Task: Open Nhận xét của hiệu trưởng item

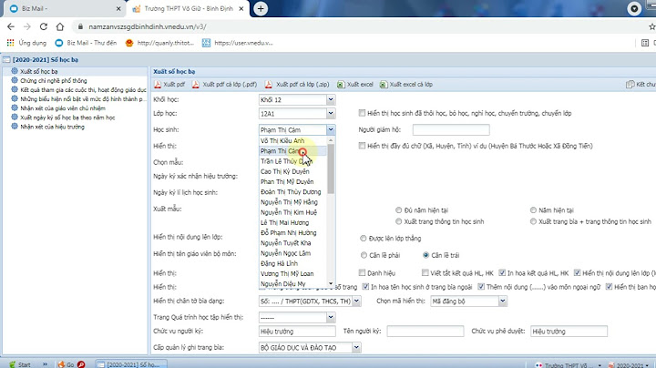Action: (x=52, y=127)
